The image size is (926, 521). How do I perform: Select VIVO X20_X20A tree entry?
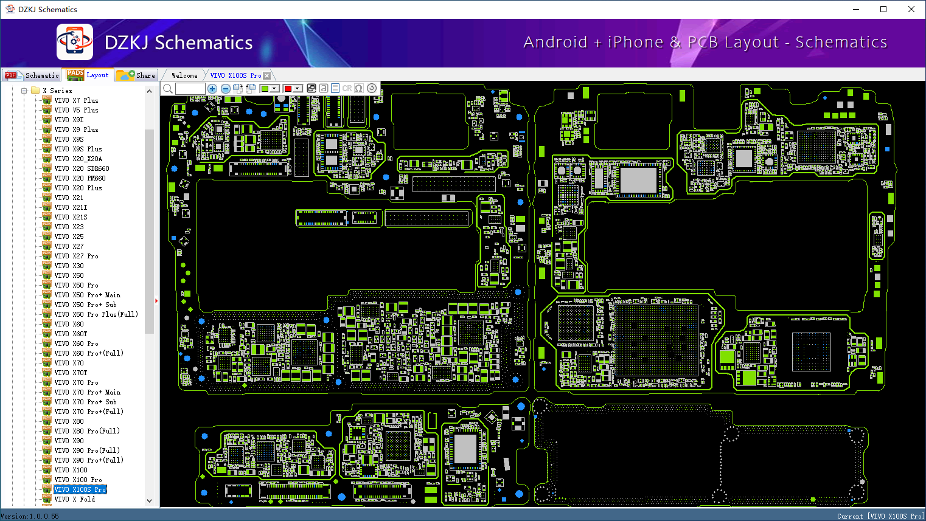(x=78, y=159)
